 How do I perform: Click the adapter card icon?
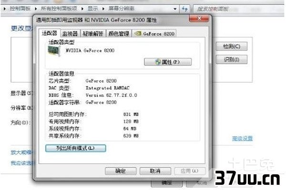[54, 51]
